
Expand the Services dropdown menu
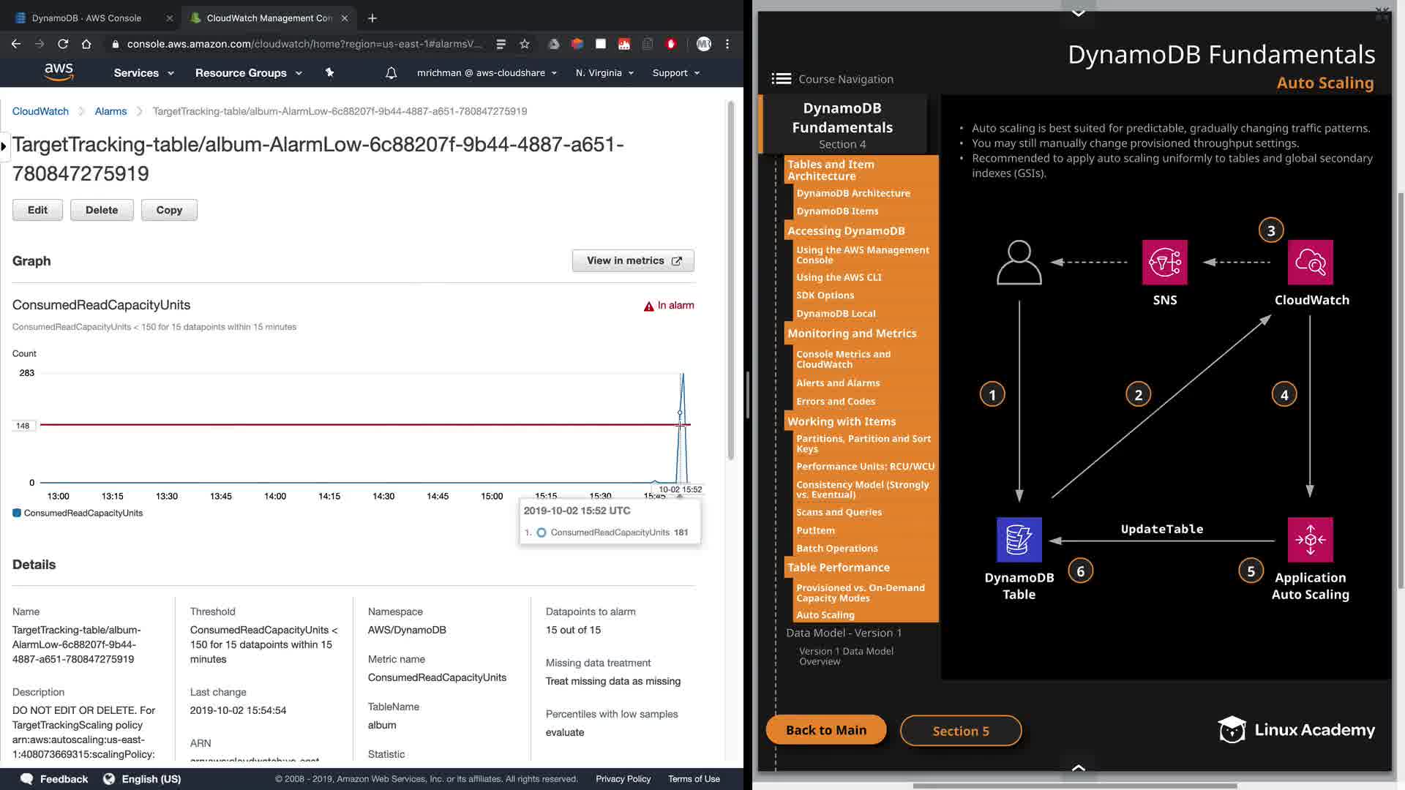(x=143, y=73)
